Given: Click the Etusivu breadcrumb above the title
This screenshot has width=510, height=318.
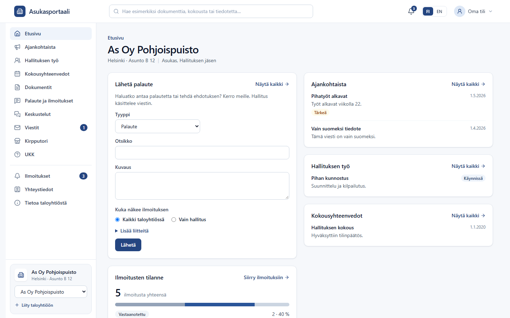Looking at the screenshot, I should tap(116, 38).
